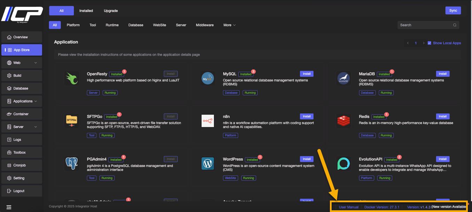Switch to the Installed tab
Image resolution: width=472 pixels, height=212 pixels.
[86, 11]
